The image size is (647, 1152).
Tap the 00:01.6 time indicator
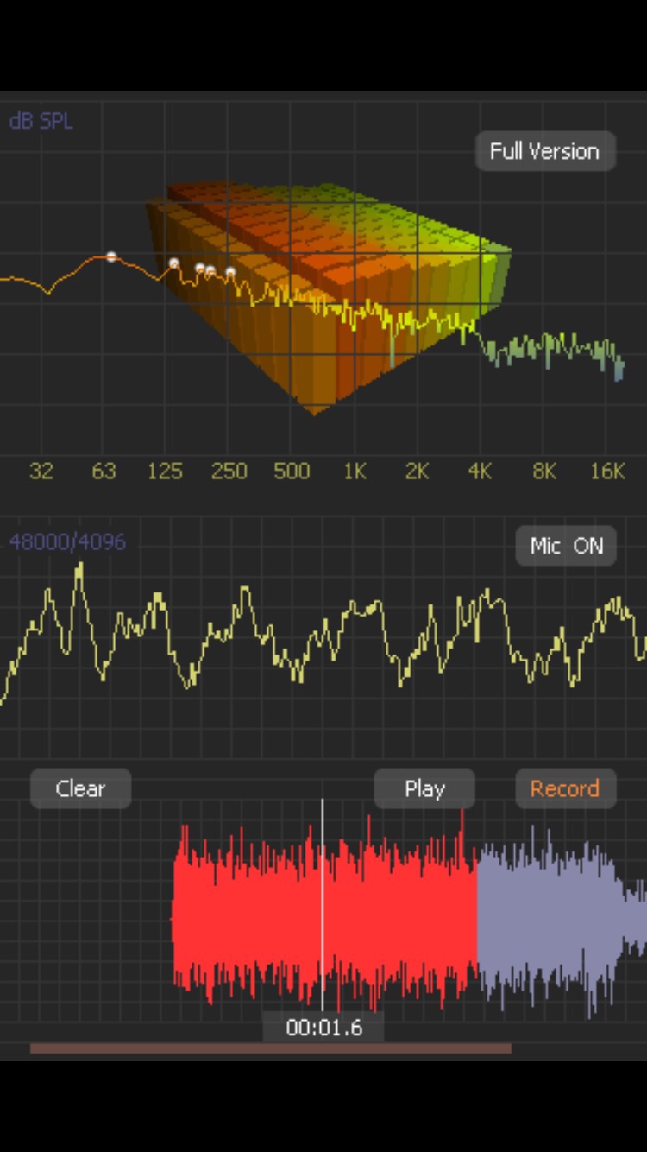pyautogui.click(x=323, y=1028)
